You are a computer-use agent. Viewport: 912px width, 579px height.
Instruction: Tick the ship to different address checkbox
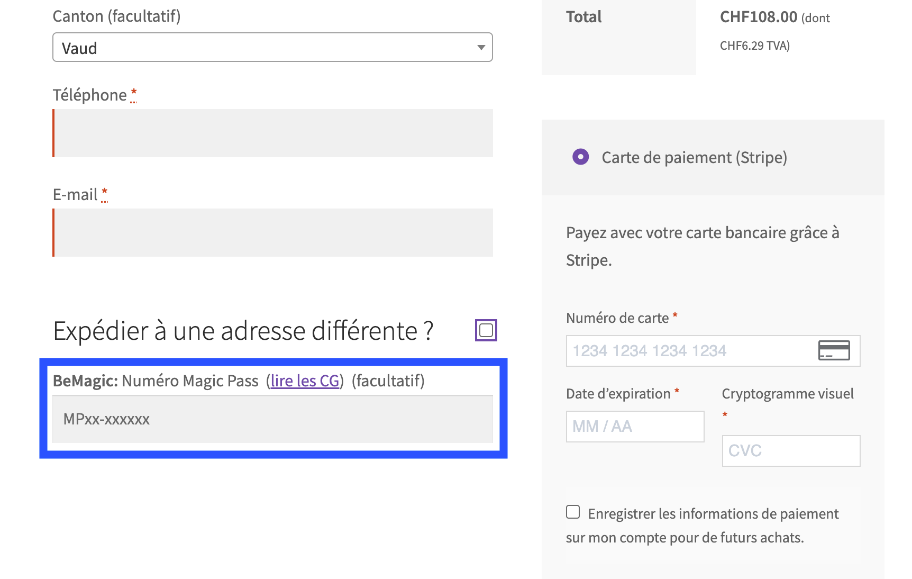pos(486,330)
